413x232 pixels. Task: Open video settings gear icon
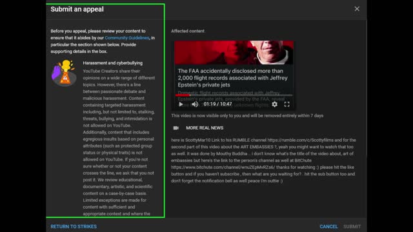click(274, 104)
